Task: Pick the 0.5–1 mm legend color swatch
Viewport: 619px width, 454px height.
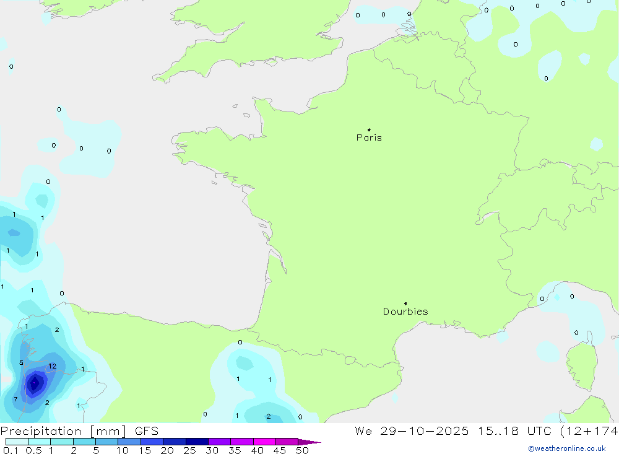Action: tap(39, 442)
